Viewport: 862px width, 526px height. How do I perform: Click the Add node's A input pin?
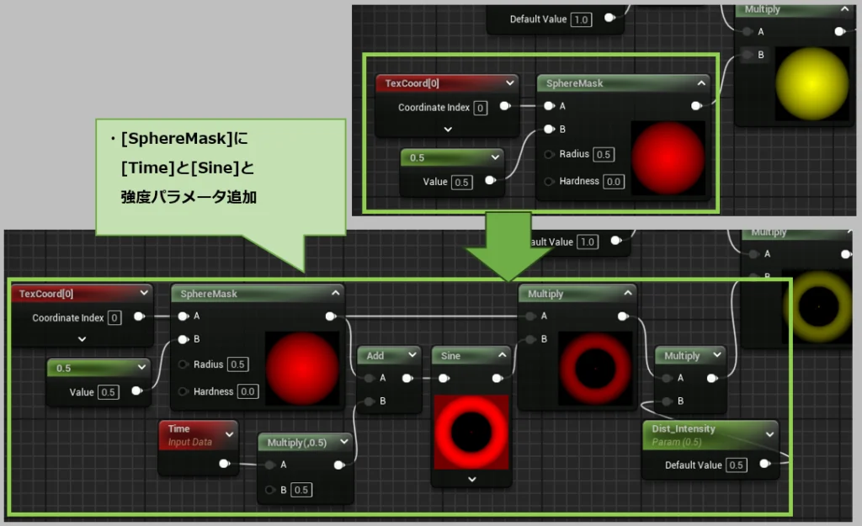pos(367,379)
